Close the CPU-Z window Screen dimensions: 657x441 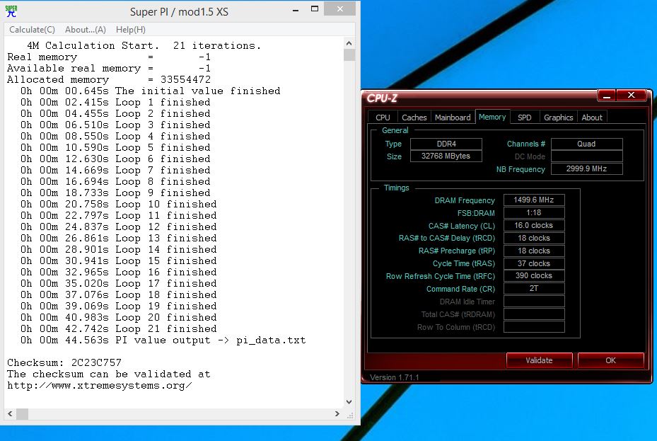631,96
